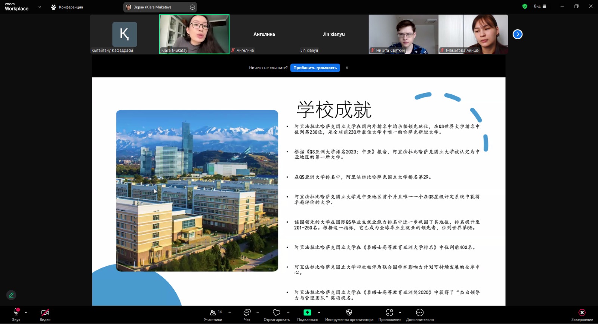Open Zoom Workplace dropdown chevron
Image resolution: width=598 pixels, height=324 pixels.
click(x=40, y=7)
